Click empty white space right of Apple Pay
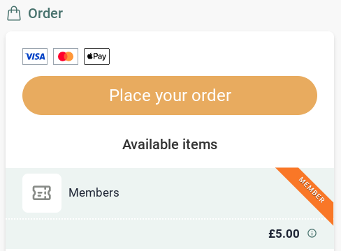Screen dimensions: 341x251 pos(210,56)
